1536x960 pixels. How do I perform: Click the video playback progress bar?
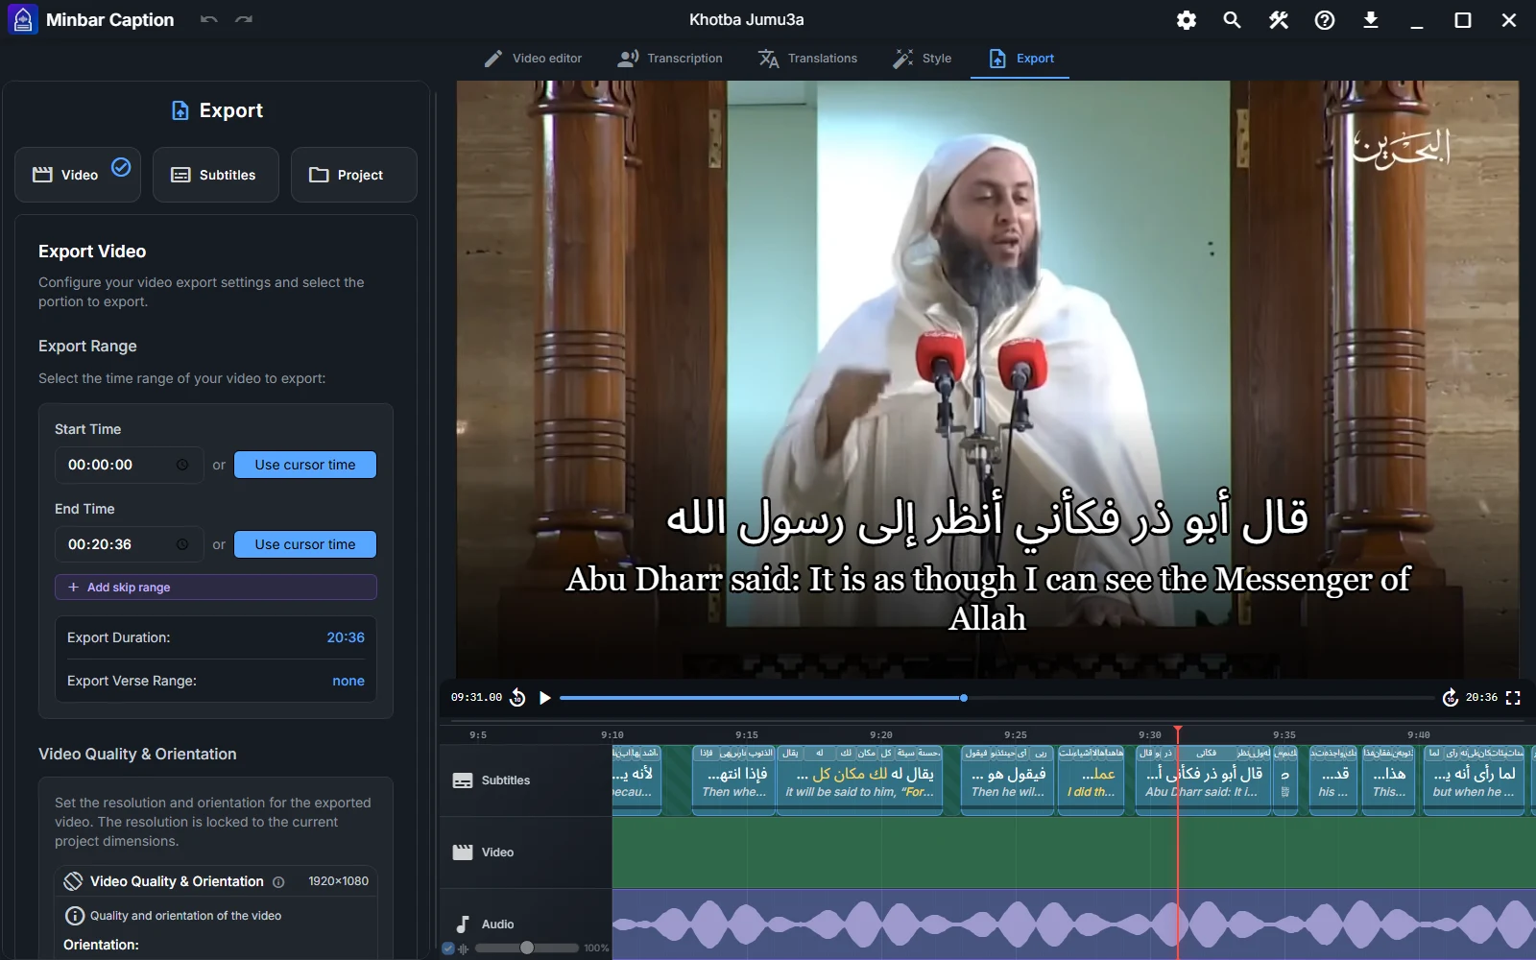click(996, 698)
